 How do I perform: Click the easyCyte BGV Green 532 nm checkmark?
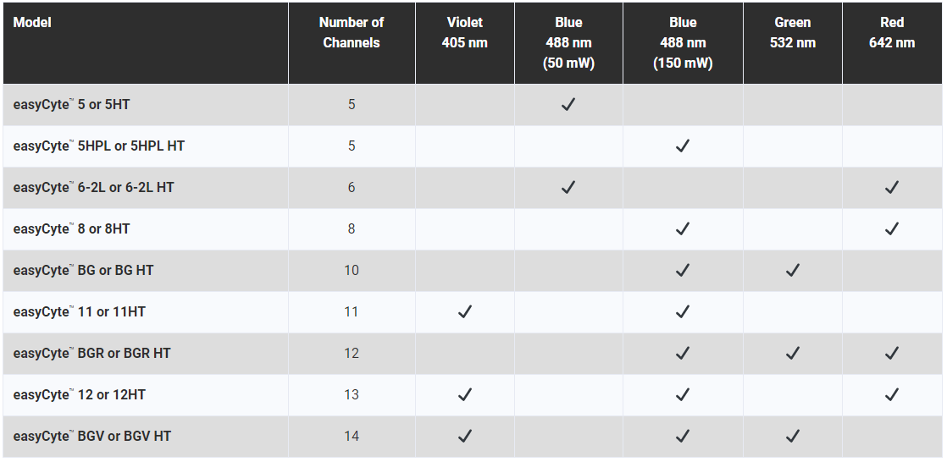(x=792, y=436)
